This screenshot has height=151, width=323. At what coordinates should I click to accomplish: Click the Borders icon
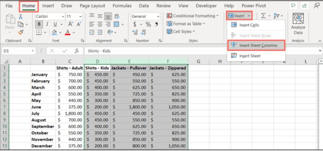coord(39,32)
